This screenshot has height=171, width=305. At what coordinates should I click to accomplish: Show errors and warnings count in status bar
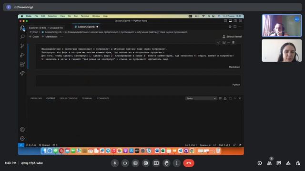30,145
